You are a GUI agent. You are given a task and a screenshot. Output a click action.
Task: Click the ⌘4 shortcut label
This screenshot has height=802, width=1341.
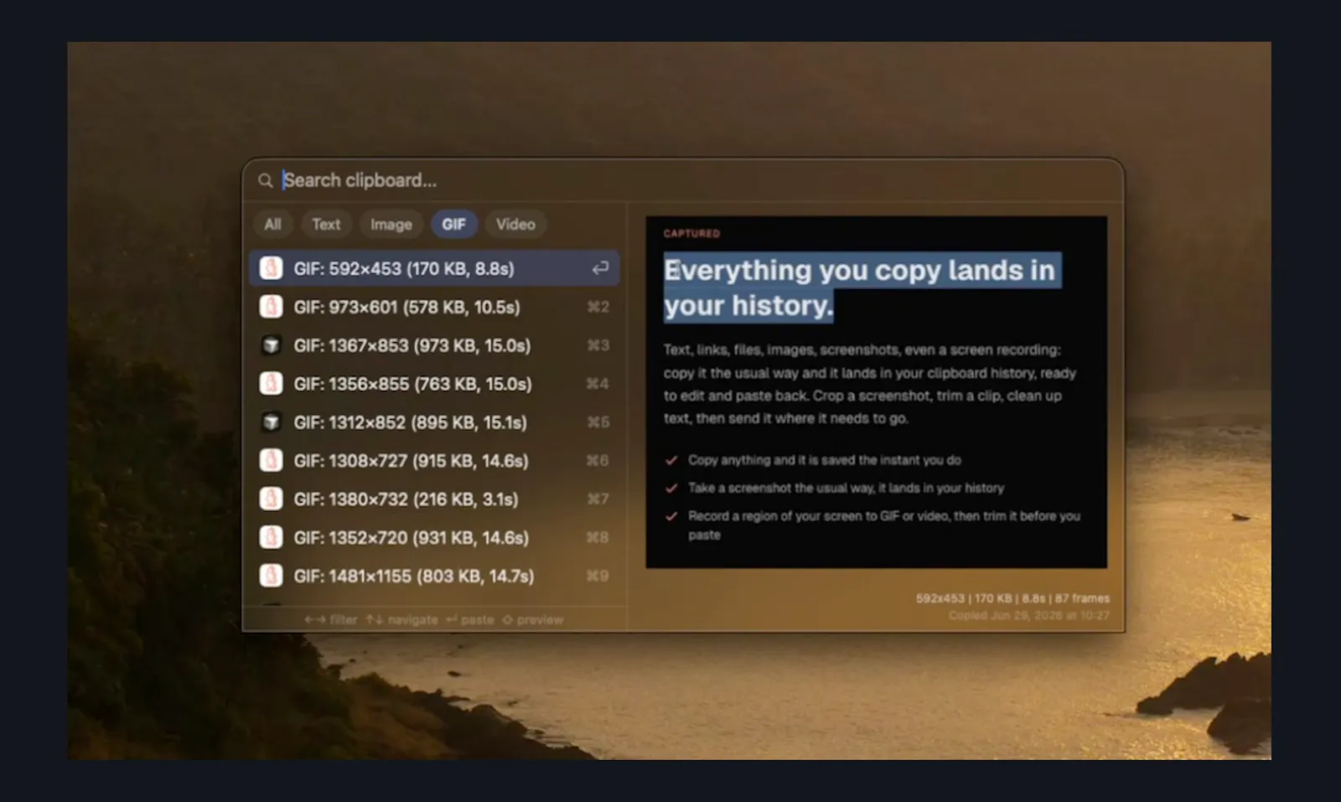598,384
